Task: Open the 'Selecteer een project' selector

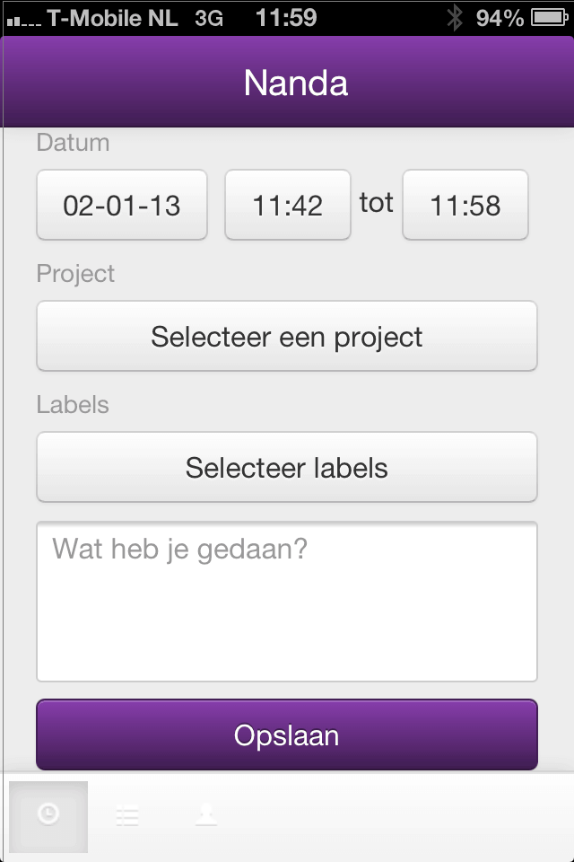Action: click(x=287, y=336)
